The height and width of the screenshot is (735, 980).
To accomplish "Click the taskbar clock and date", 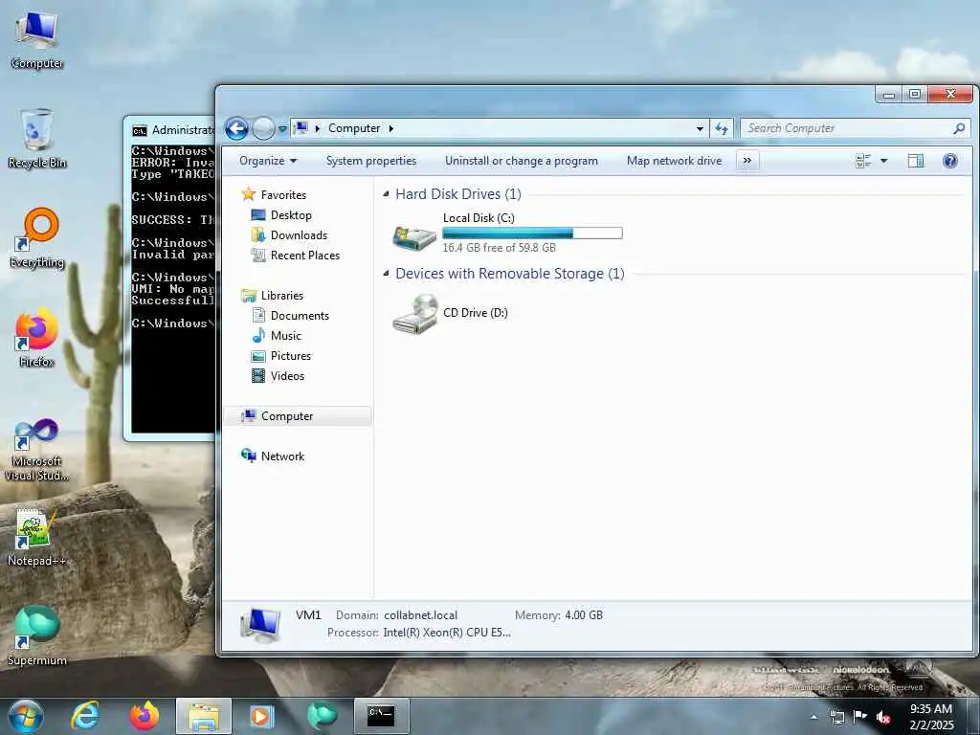I will (x=931, y=717).
